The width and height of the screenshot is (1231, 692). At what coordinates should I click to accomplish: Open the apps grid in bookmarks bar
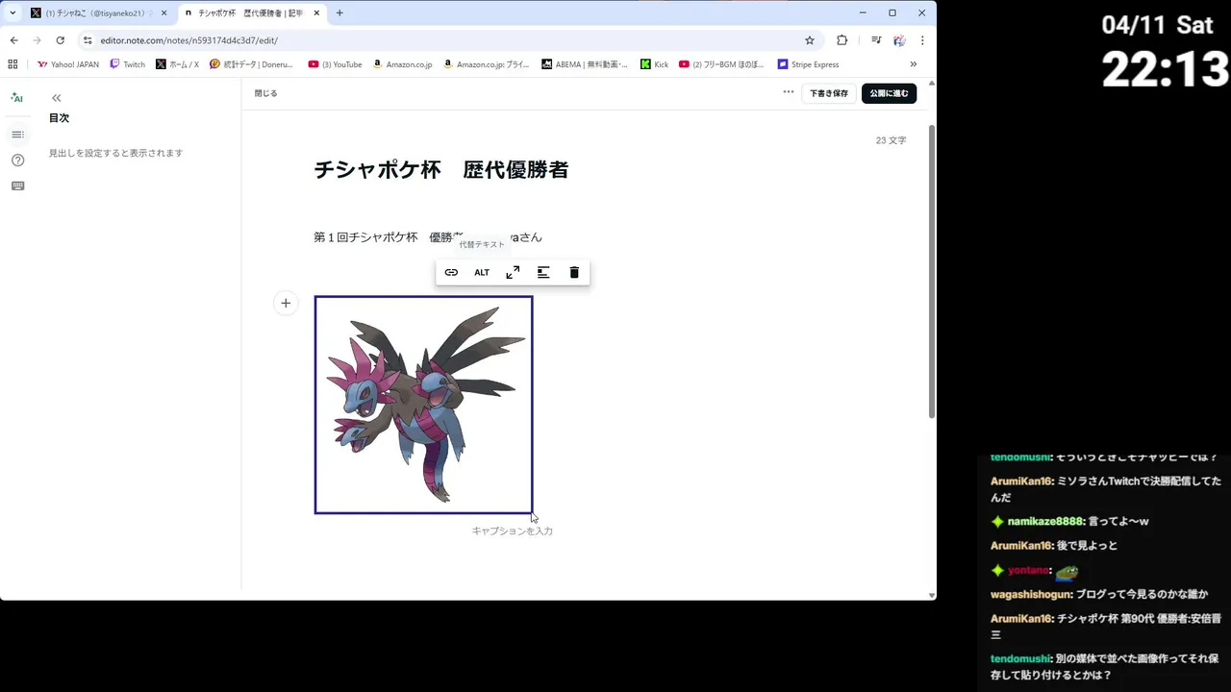pos(13,64)
